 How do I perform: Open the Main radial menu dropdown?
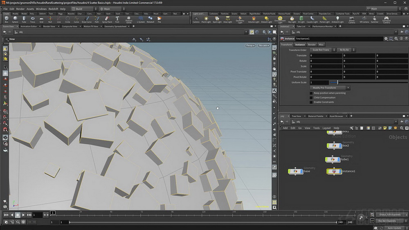click(x=112, y=9)
